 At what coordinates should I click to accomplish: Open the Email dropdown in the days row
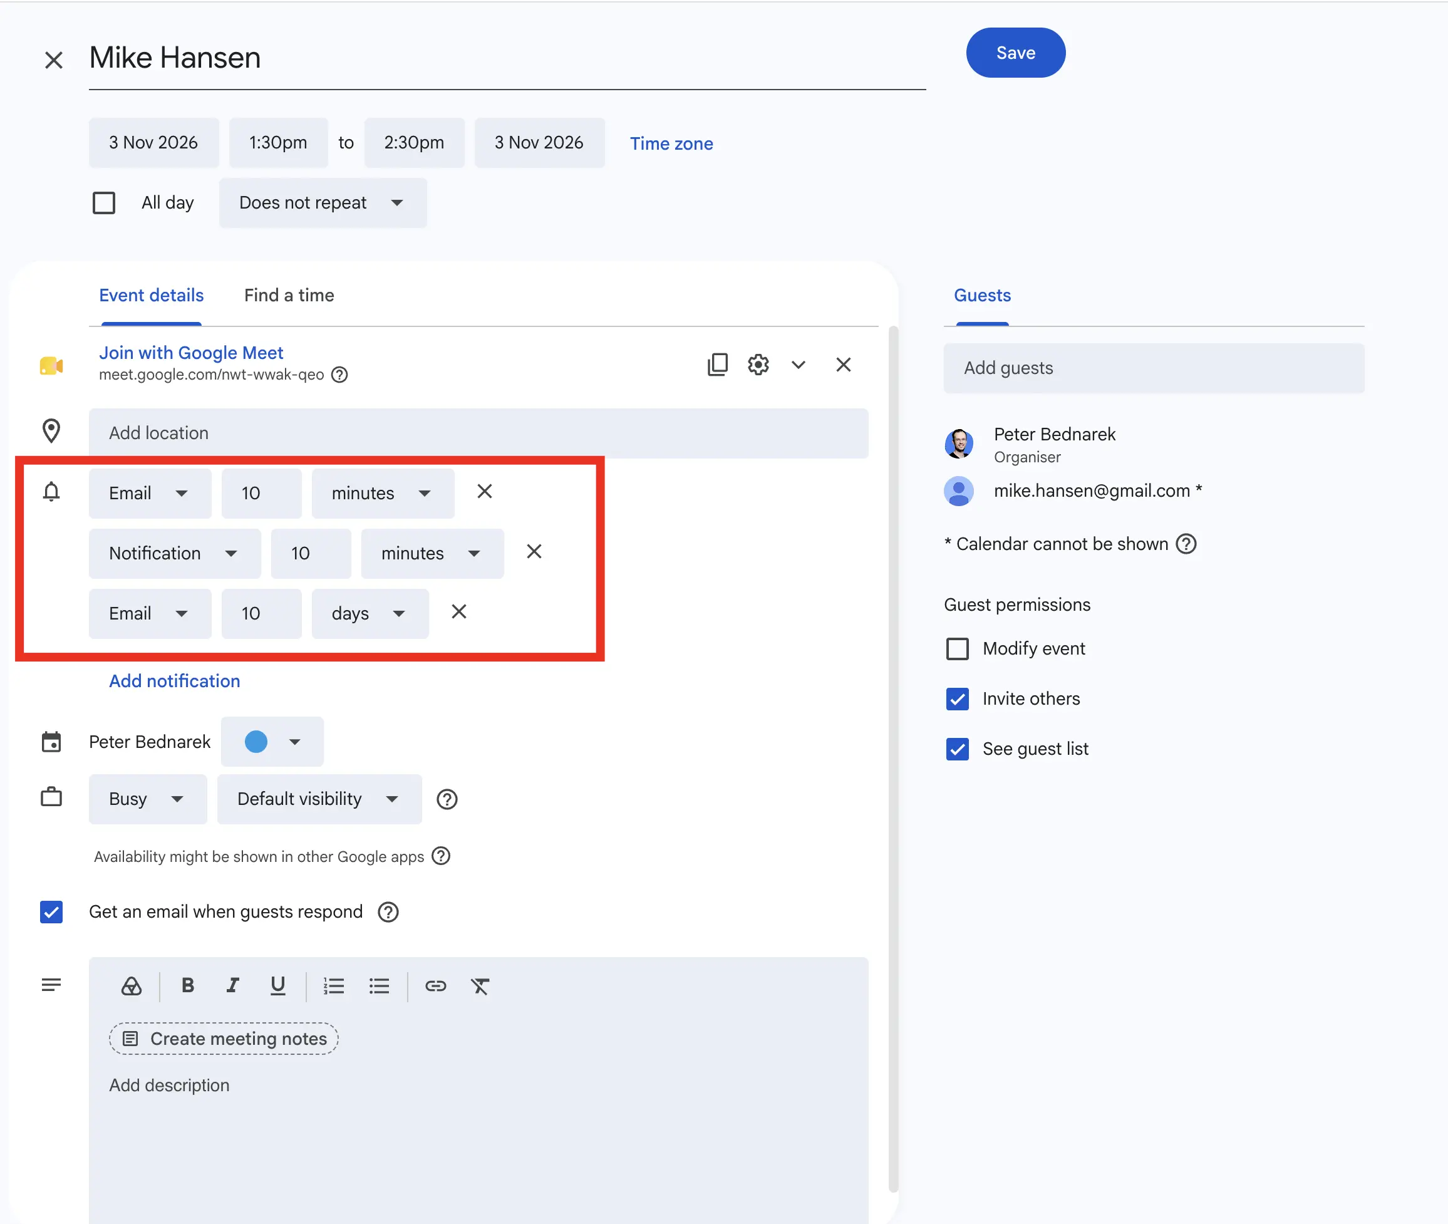point(150,613)
